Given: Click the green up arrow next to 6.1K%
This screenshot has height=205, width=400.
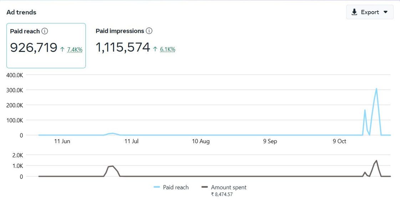Looking at the screenshot, I should point(155,49).
